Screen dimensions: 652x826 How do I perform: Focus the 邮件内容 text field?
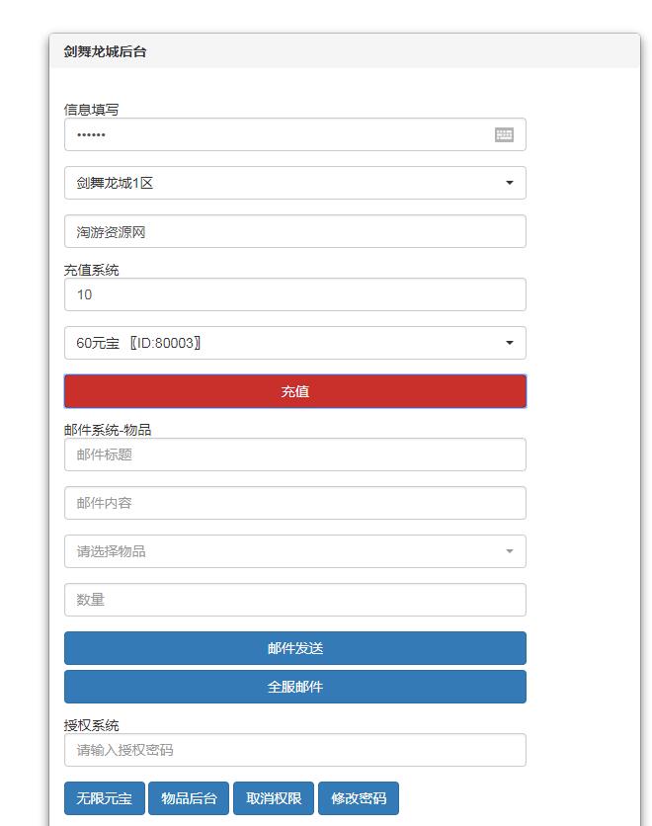click(x=294, y=503)
